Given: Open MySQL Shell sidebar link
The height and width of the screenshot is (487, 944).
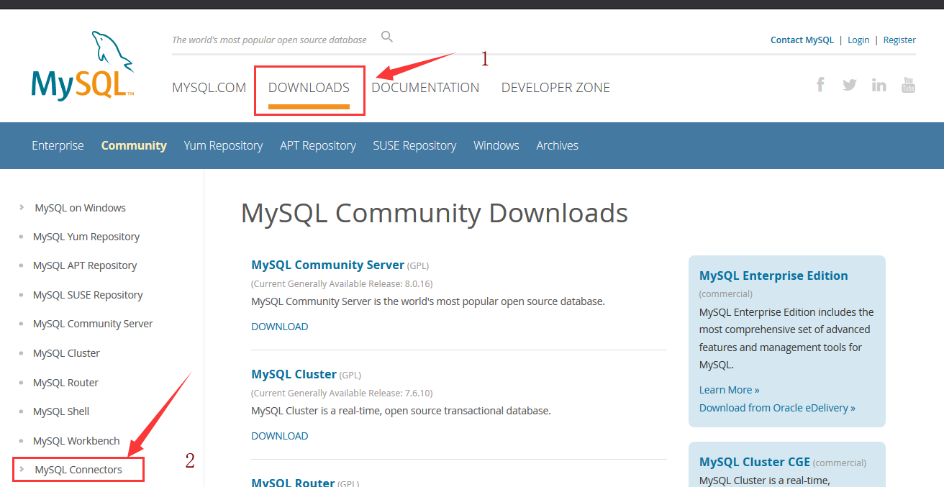Looking at the screenshot, I should pyautogui.click(x=61, y=411).
